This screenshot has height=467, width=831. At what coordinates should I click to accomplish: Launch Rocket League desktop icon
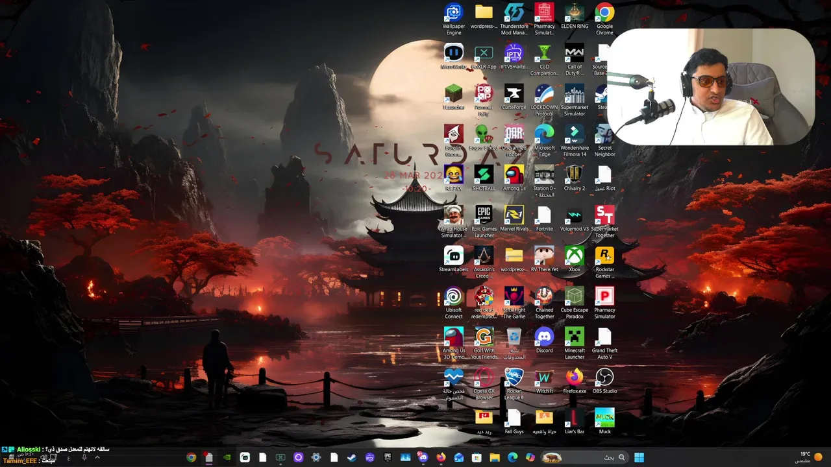(x=514, y=384)
